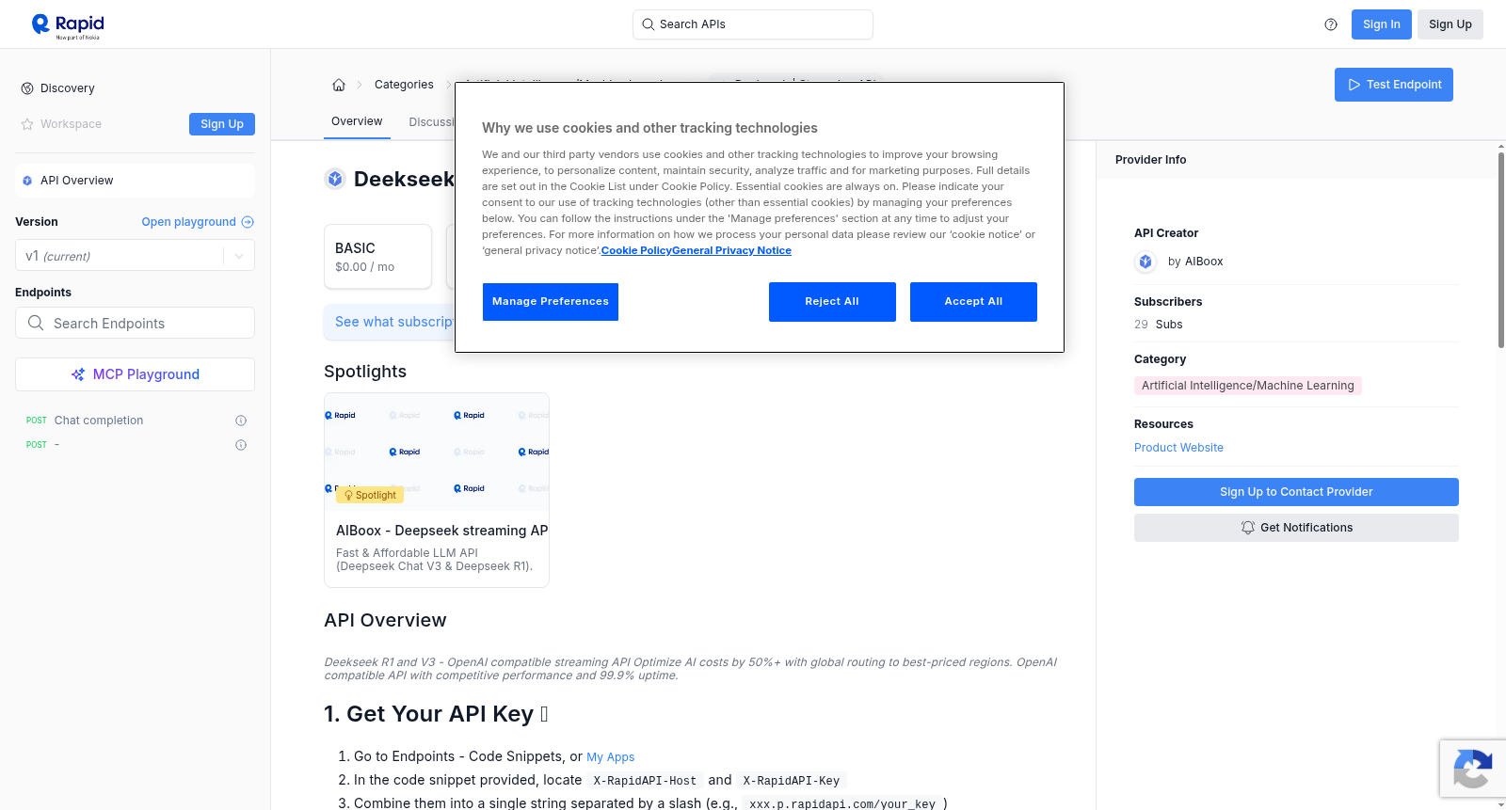Click the reCAPTCHA badge
This screenshot has width=1506, height=810.
(1472, 769)
